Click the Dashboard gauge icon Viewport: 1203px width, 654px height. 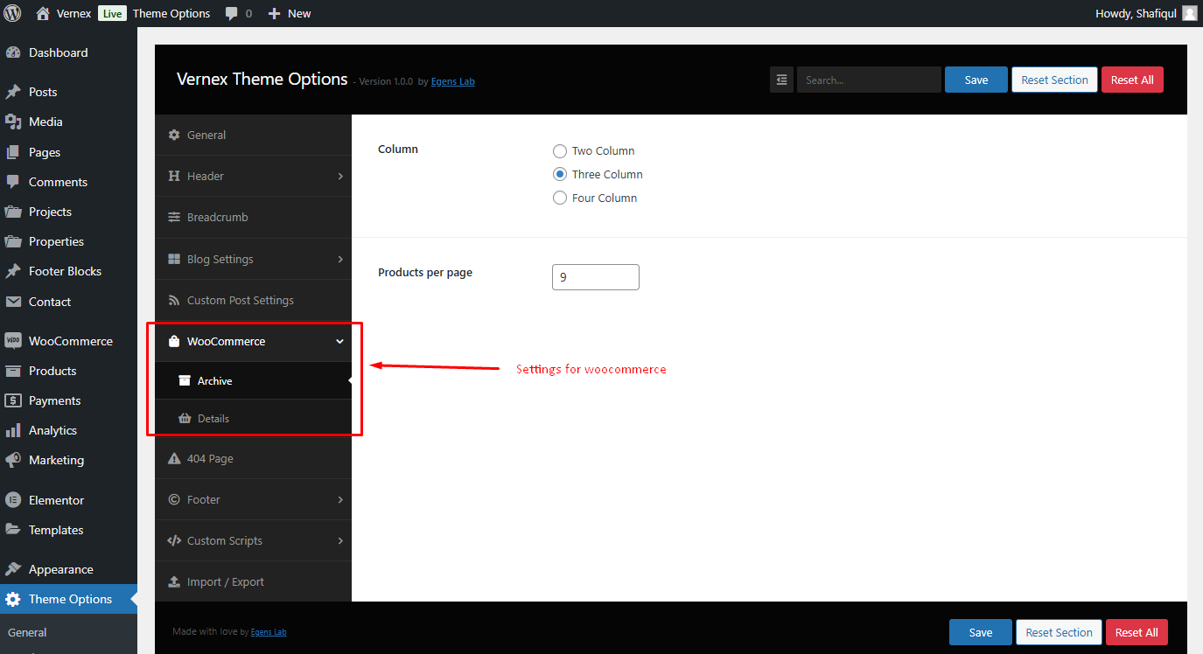coord(13,52)
